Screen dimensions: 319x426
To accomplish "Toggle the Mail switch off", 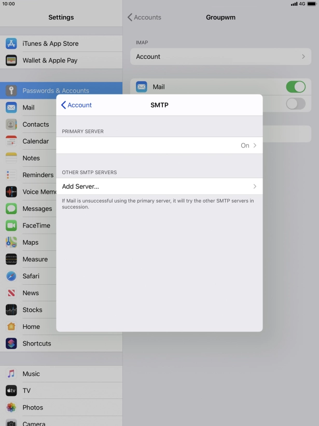I will (x=296, y=87).
